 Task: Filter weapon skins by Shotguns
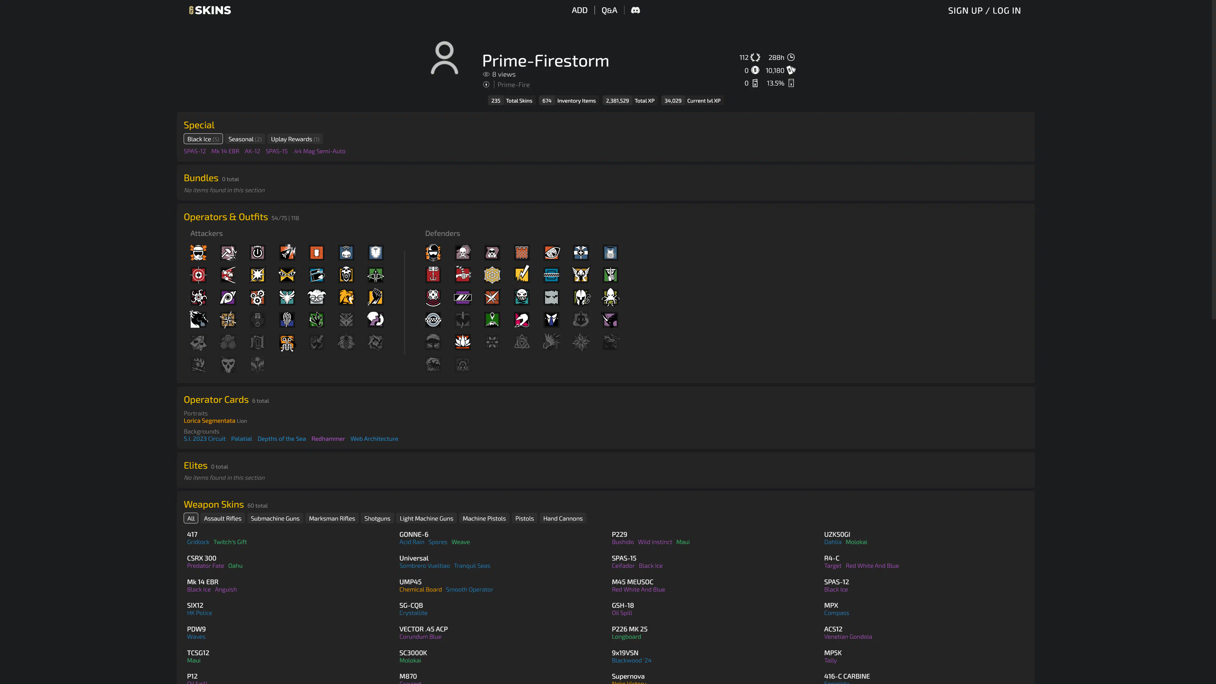pyautogui.click(x=377, y=518)
